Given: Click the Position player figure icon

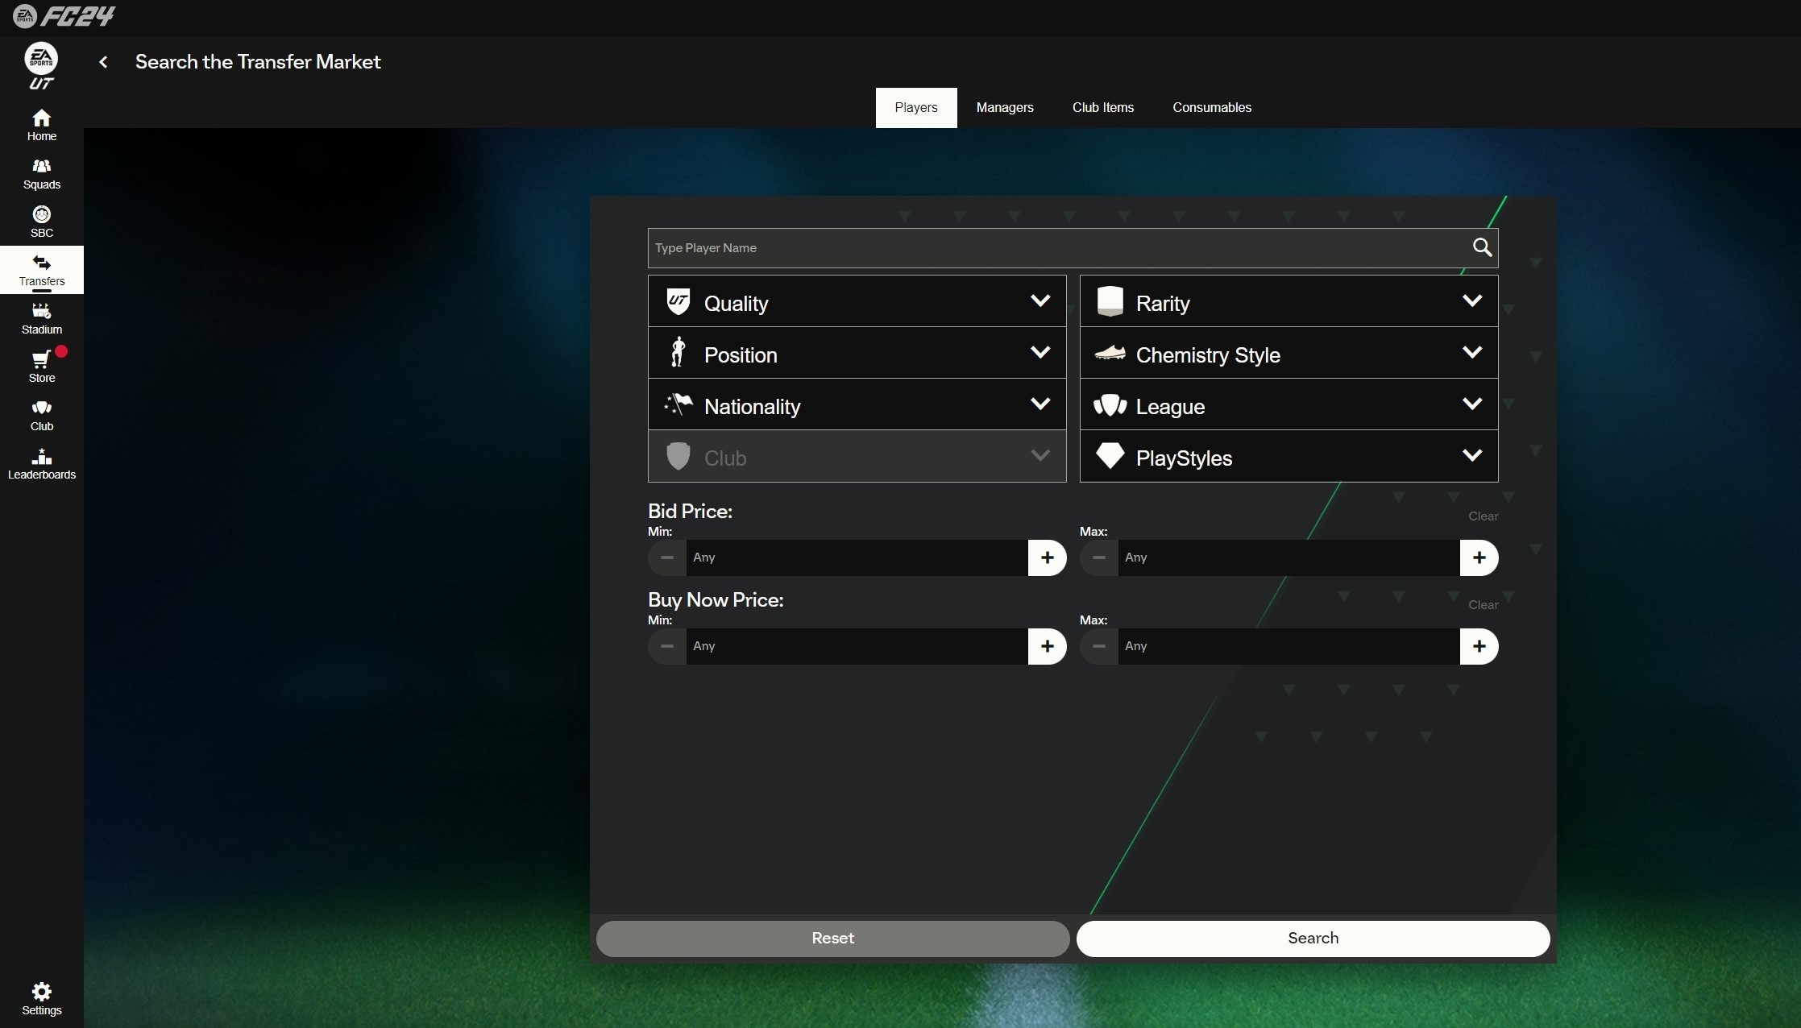Looking at the screenshot, I should (x=678, y=352).
